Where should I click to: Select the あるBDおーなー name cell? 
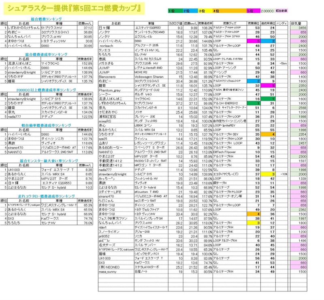click(116, 147)
